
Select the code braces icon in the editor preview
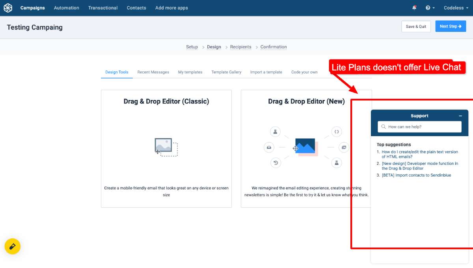click(337, 131)
